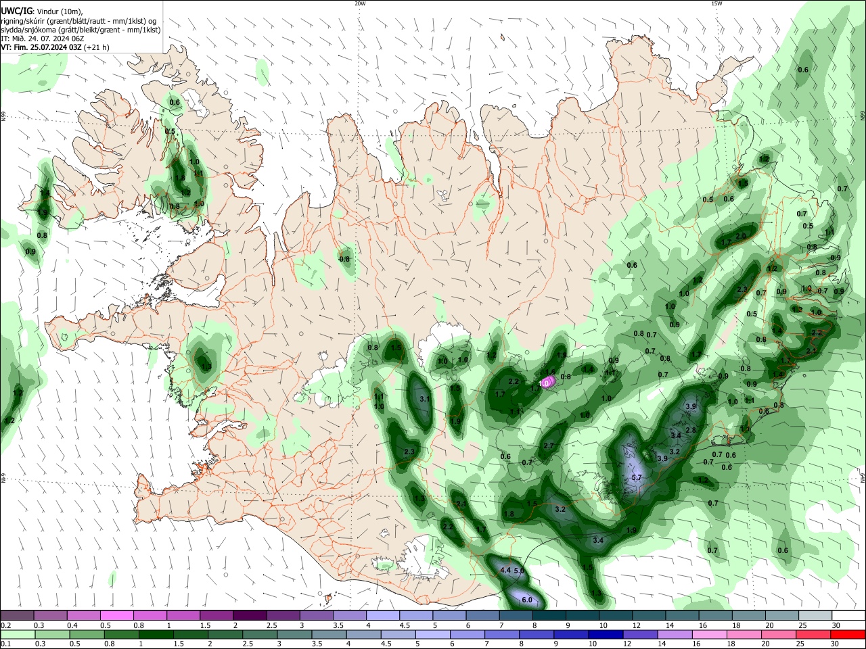Image resolution: width=866 pixels, height=649 pixels.
Task: Click the pink snow patch labeled 1.0
Action: point(547,383)
